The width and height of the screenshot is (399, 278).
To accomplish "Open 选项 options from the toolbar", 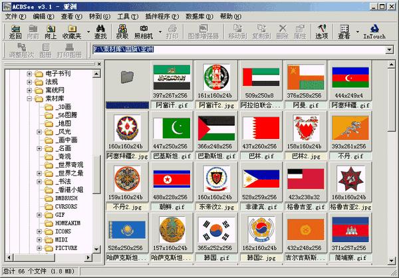I will pyautogui.click(x=322, y=31).
